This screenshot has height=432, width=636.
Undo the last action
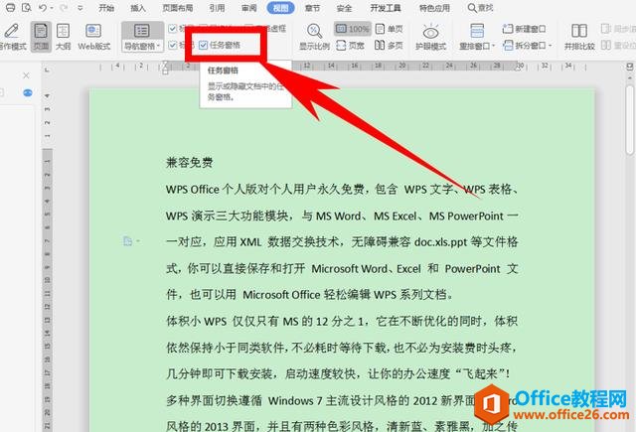tap(42, 7)
